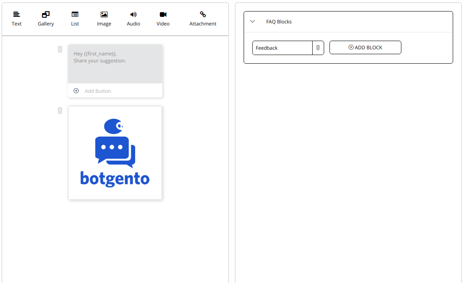The width and height of the screenshot is (463, 283).
Task: Edit the Feedback block name field
Action: [x=282, y=48]
